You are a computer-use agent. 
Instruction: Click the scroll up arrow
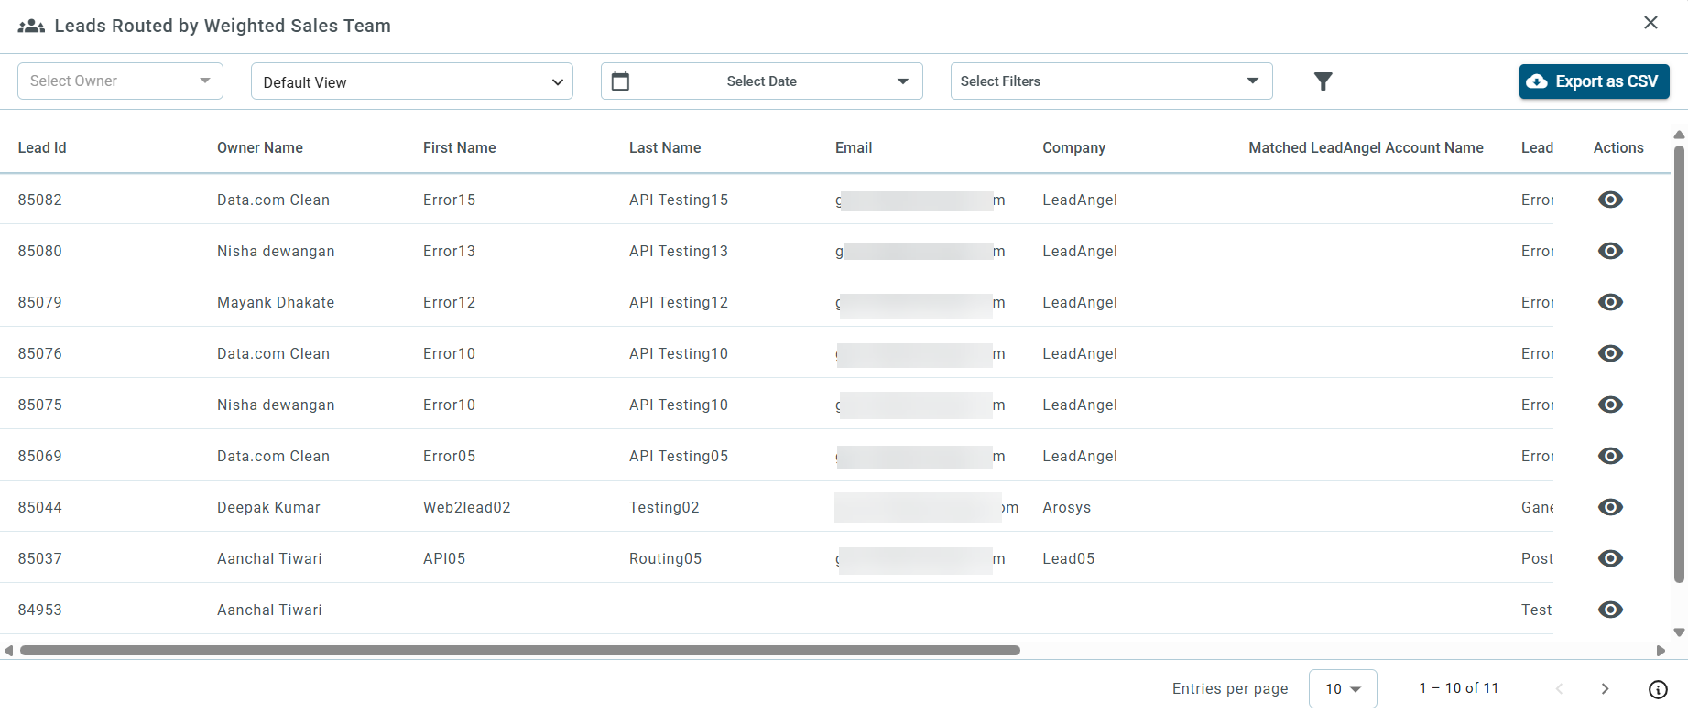coord(1679,135)
